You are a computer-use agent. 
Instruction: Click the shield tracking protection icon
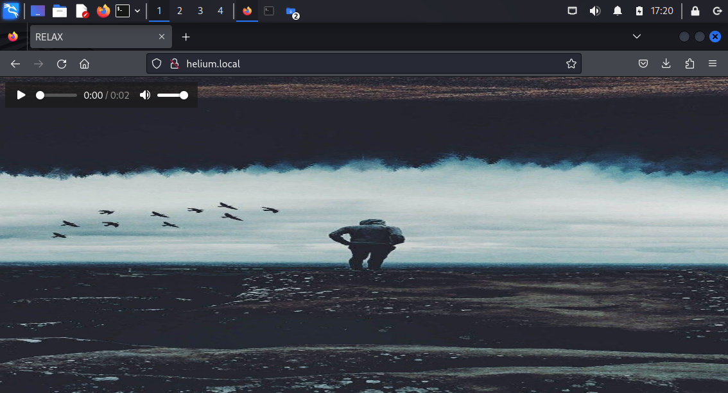click(x=157, y=63)
